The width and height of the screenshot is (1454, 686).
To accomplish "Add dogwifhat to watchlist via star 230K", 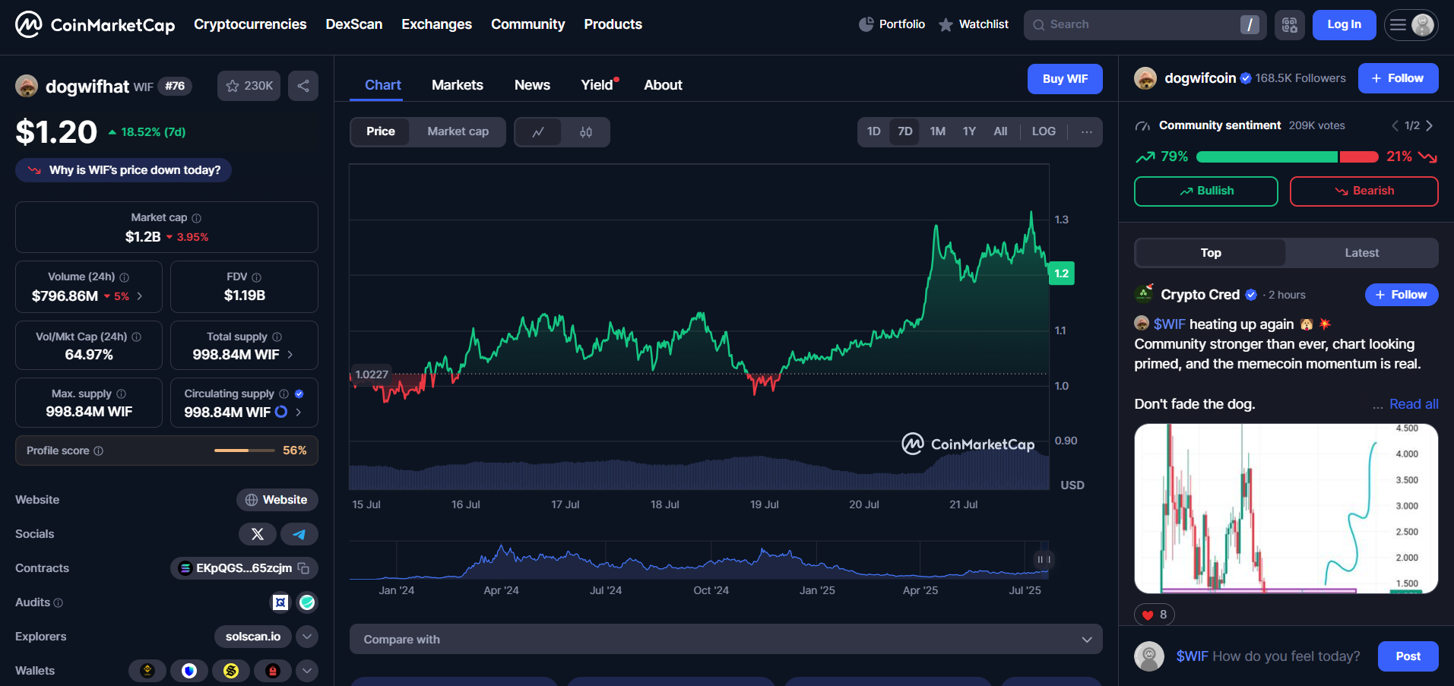I will click(x=249, y=86).
